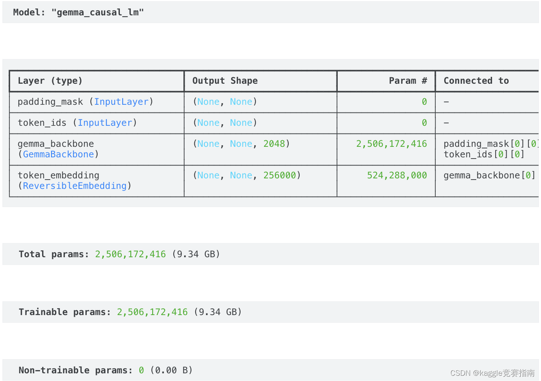Select output shape of token_ids row
Viewport: 541px width, 381px height.
[225, 123]
